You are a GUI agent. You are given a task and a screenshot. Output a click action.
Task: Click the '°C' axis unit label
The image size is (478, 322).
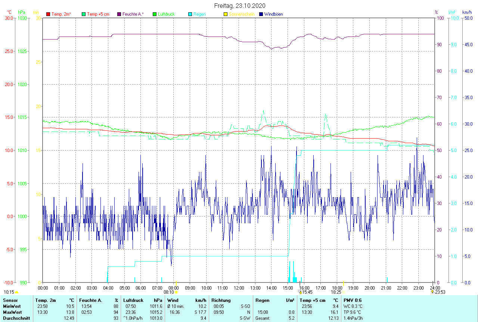[10, 12]
